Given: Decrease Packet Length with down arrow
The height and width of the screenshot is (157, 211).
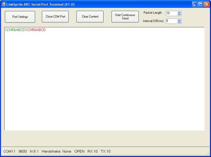Looking at the screenshot, I should pos(179,15).
